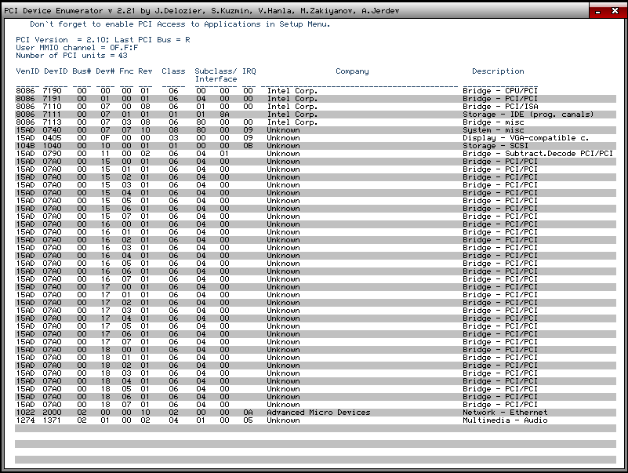The image size is (628, 473).
Task: Click the VenID column header
Action: point(27,71)
